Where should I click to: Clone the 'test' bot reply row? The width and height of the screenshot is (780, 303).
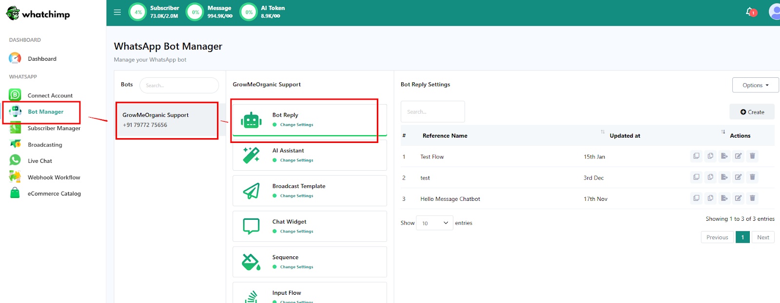click(x=696, y=177)
